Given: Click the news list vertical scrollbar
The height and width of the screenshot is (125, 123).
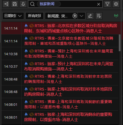Looking at the screenshot, I should pos(120,43).
